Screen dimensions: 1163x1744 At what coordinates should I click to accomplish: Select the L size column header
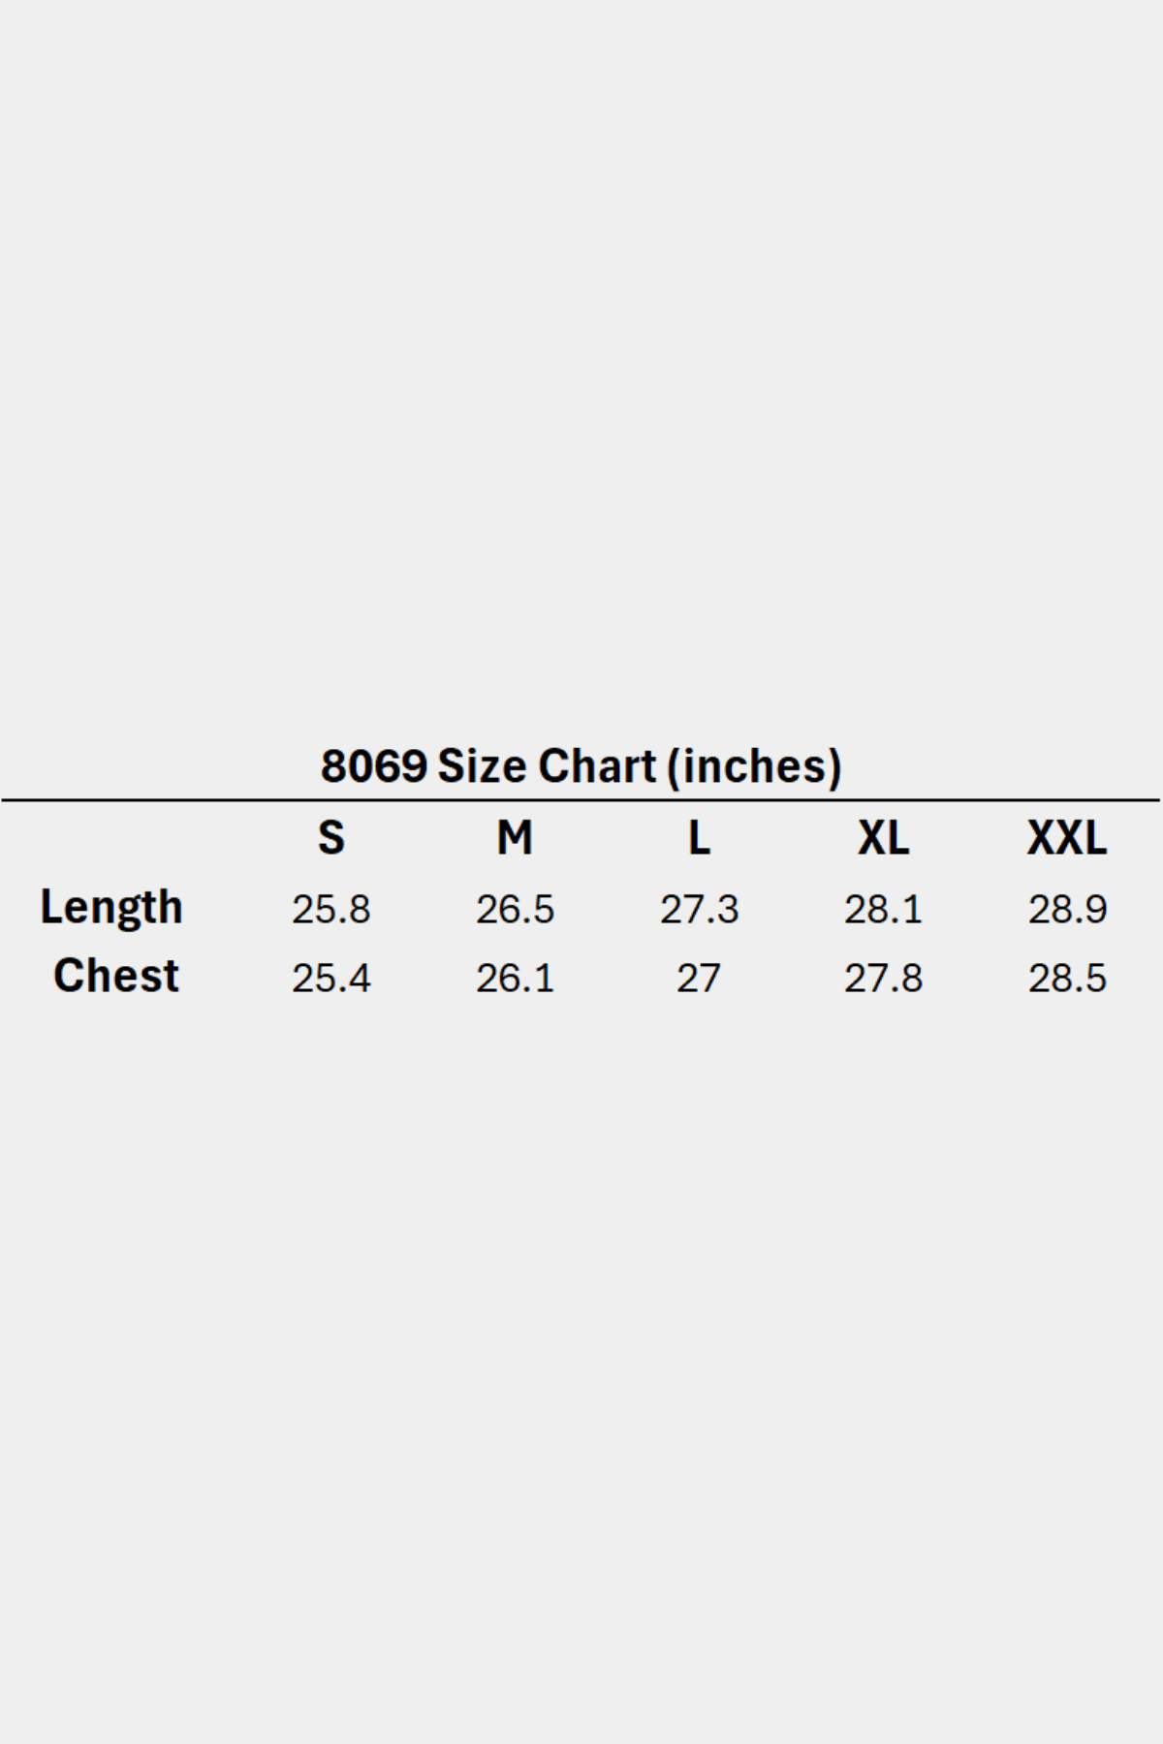pyautogui.click(x=699, y=838)
